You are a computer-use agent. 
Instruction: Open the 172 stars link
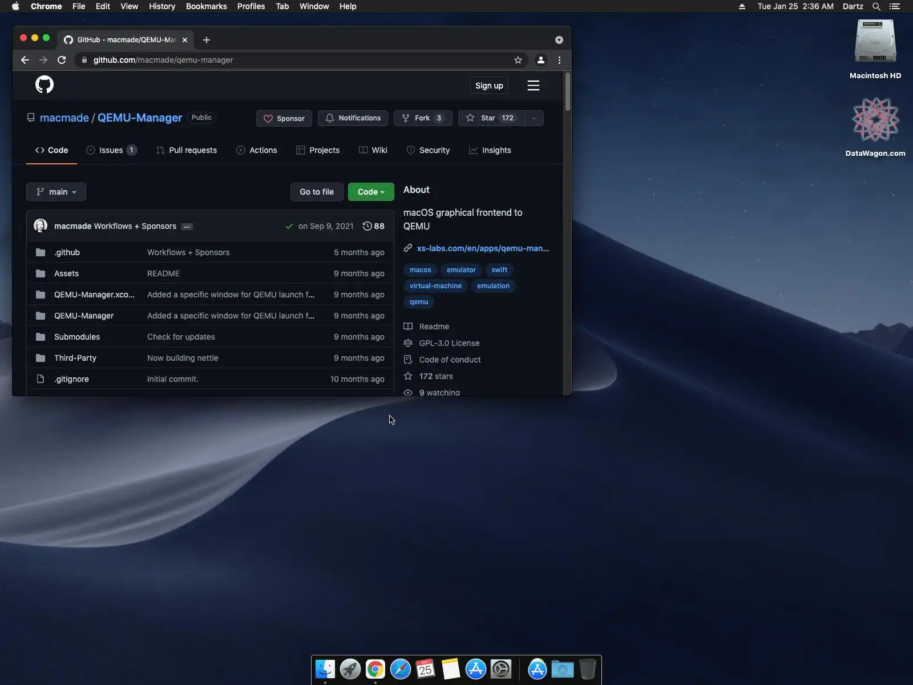[436, 376]
